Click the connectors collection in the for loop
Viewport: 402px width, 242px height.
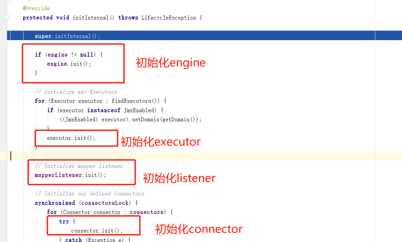[x=146, y=212]
